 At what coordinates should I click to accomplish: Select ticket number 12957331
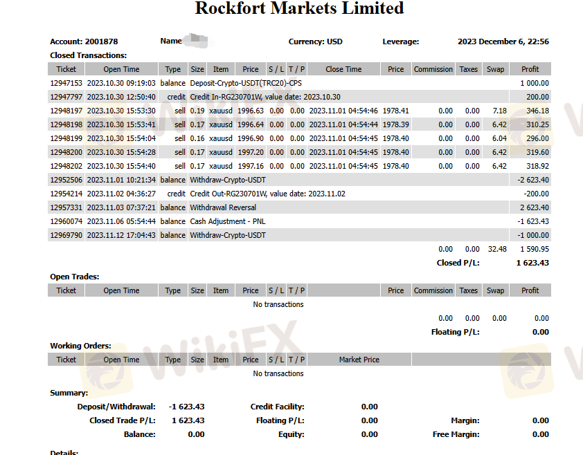click(66, 207)
